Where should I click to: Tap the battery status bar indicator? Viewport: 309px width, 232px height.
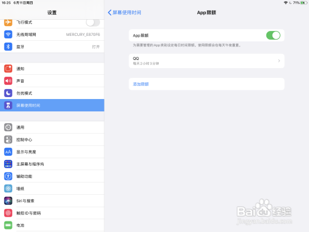tap(304, 2)
